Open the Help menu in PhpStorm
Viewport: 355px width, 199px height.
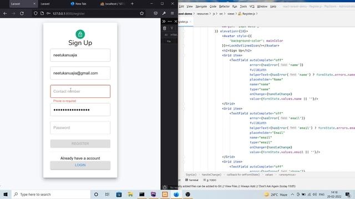tap(273, 7)
